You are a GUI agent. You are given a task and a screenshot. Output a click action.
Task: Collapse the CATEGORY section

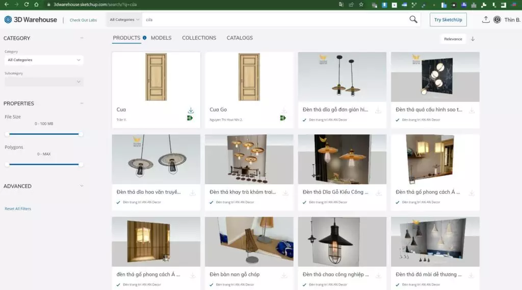pyautogui.click(x=82, y=38)
